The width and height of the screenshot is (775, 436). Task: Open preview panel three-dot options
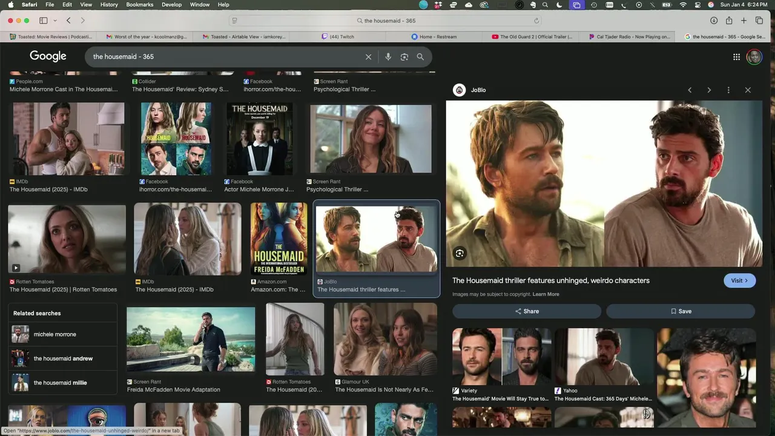tap(728, 90)
